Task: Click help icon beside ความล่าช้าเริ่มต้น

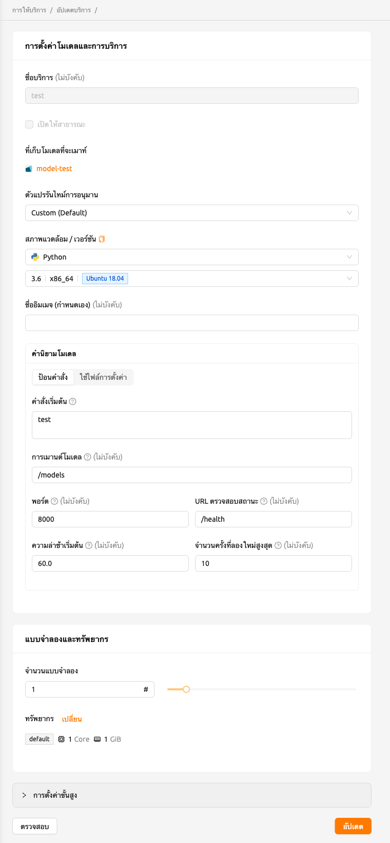Action: 89,545
